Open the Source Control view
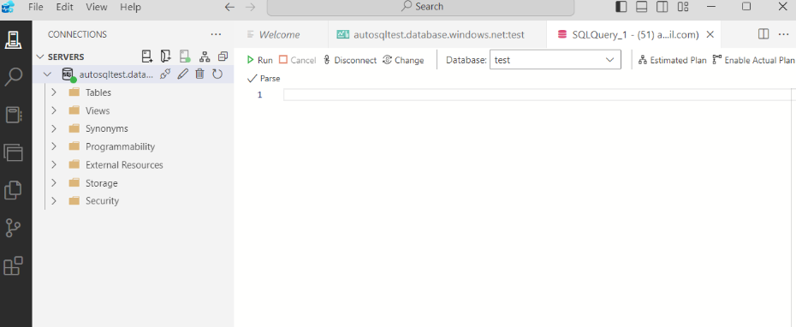The image size is (796, 327). pyautogui.click(x=13, y=228)
